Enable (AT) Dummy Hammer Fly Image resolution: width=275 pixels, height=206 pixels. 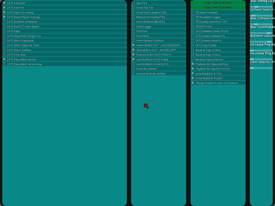point(193,36)
